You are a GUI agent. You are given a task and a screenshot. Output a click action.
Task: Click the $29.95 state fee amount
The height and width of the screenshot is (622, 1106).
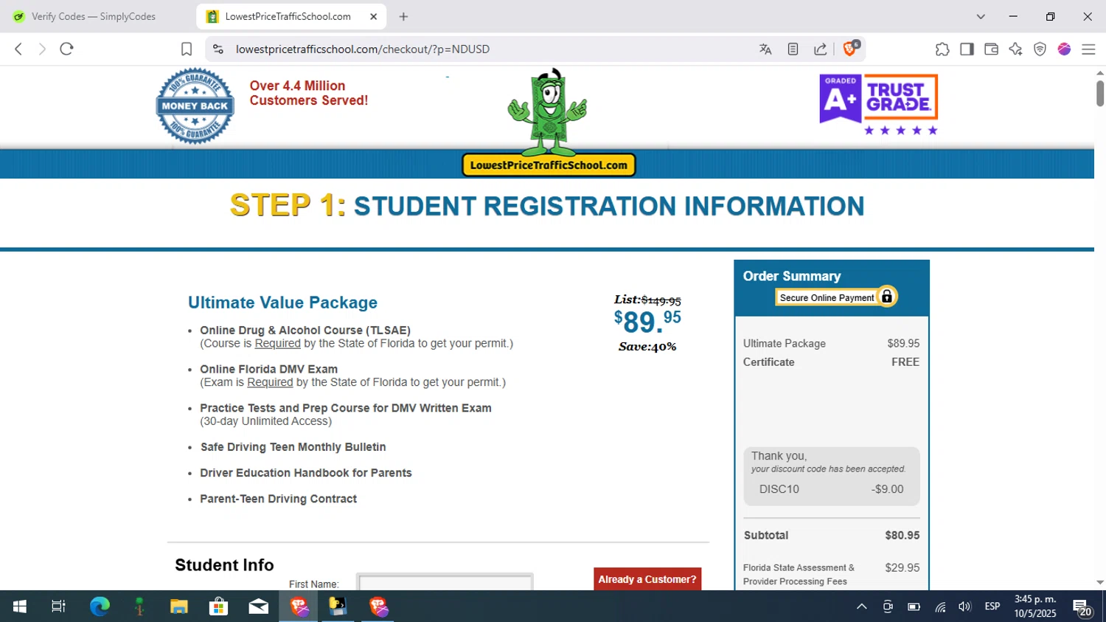(902, 568)
